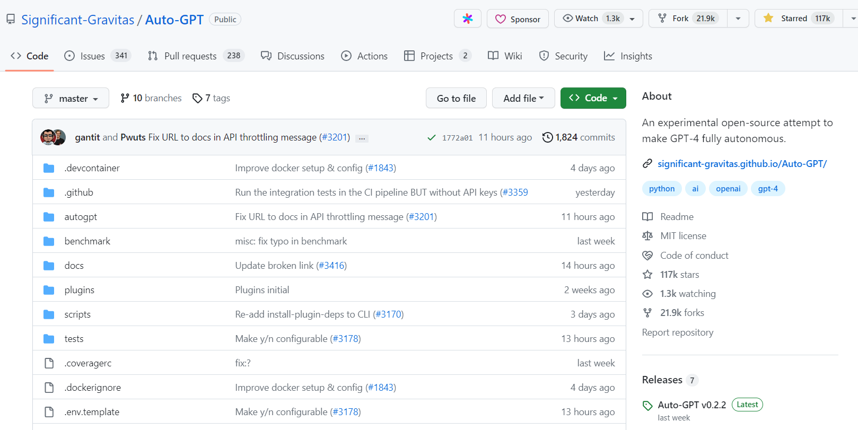Click the .dockerignore file icon
The width and height of the screenshot is (858, 430).
(49, 388)
